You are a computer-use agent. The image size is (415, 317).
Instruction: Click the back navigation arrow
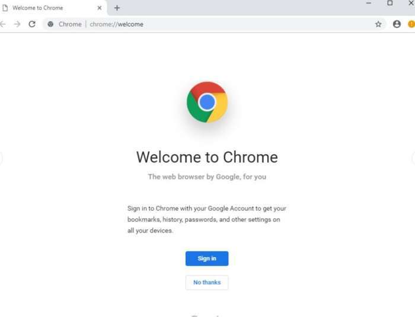click(x=2, y=24)
